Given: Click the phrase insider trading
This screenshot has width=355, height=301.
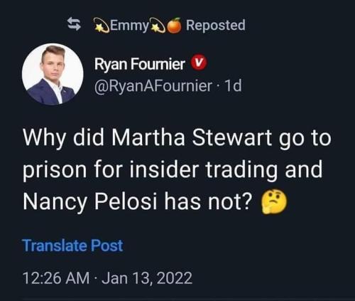Looking at the screenshot, I should click(x=203, y=170).
